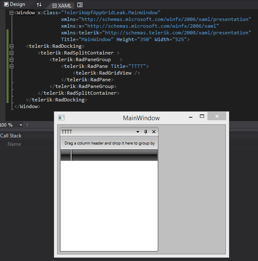Collapse the Window element node

(11, 13)
